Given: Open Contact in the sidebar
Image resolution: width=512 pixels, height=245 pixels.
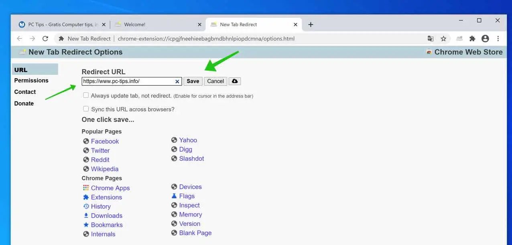Looking at the screenshot, I should click(25, 92).
